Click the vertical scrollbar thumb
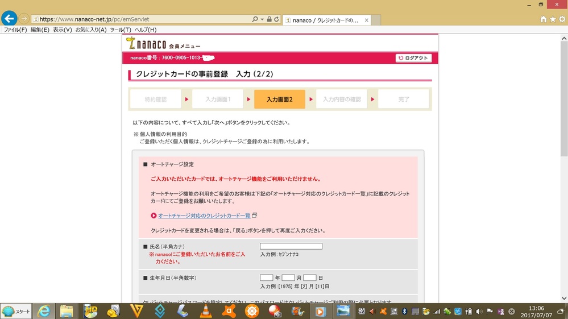Screen dimensions: 568x319 click(x=564, y=100)
